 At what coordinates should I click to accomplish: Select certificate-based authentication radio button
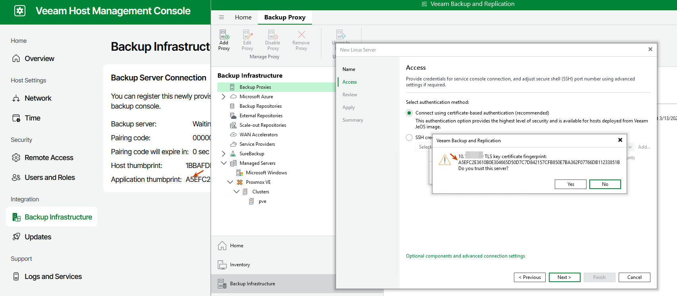point(409,113)
